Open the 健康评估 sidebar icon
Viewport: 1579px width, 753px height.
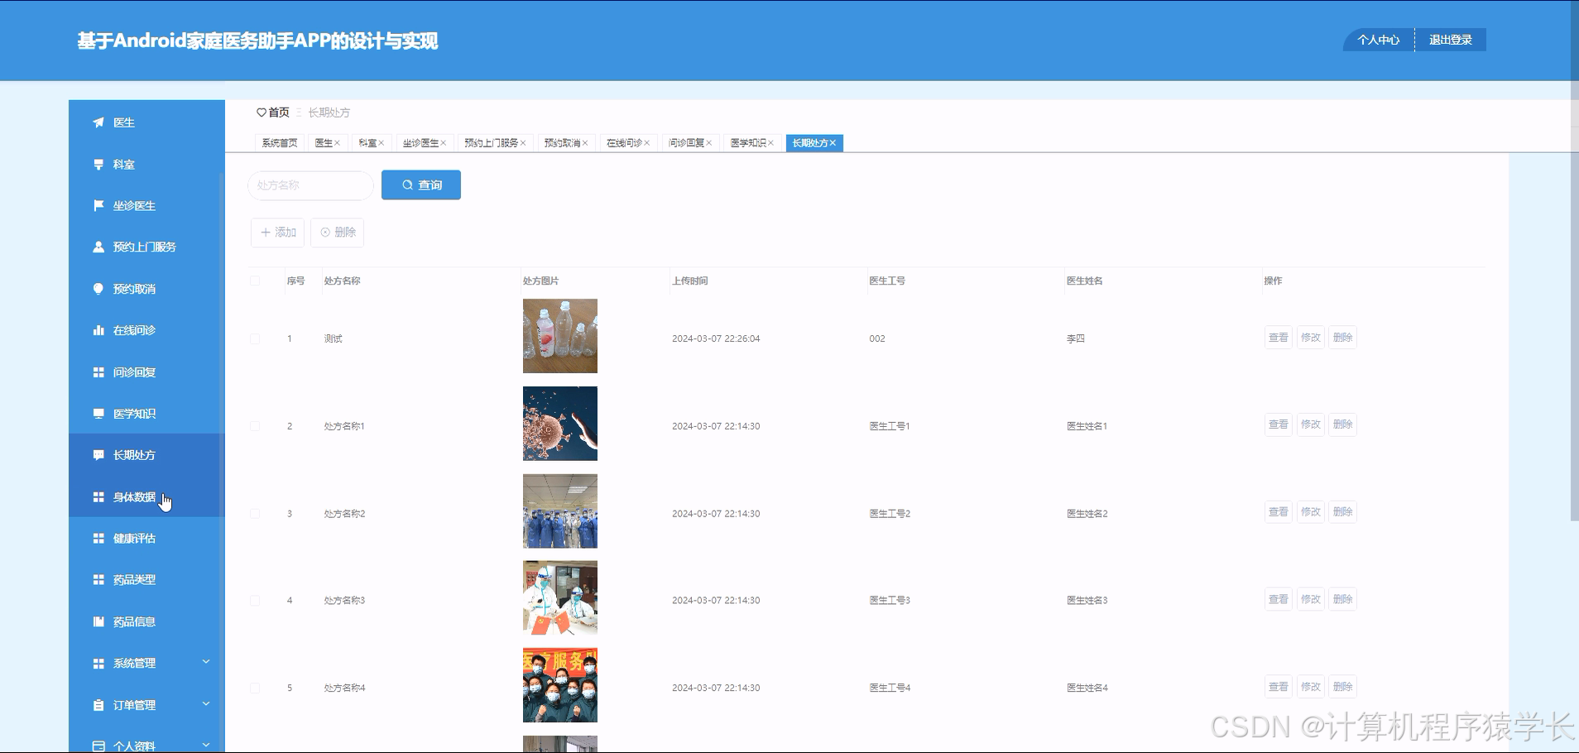(x=98, y=539)
